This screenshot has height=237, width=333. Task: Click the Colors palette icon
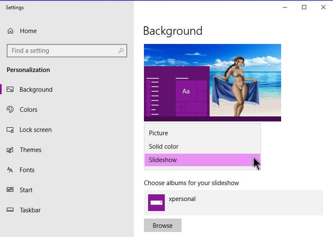tap(10, 109)
